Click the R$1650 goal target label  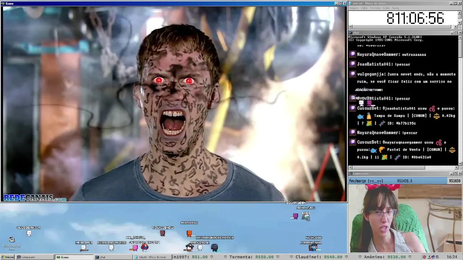pyautogui.click(x=455, y=181)
